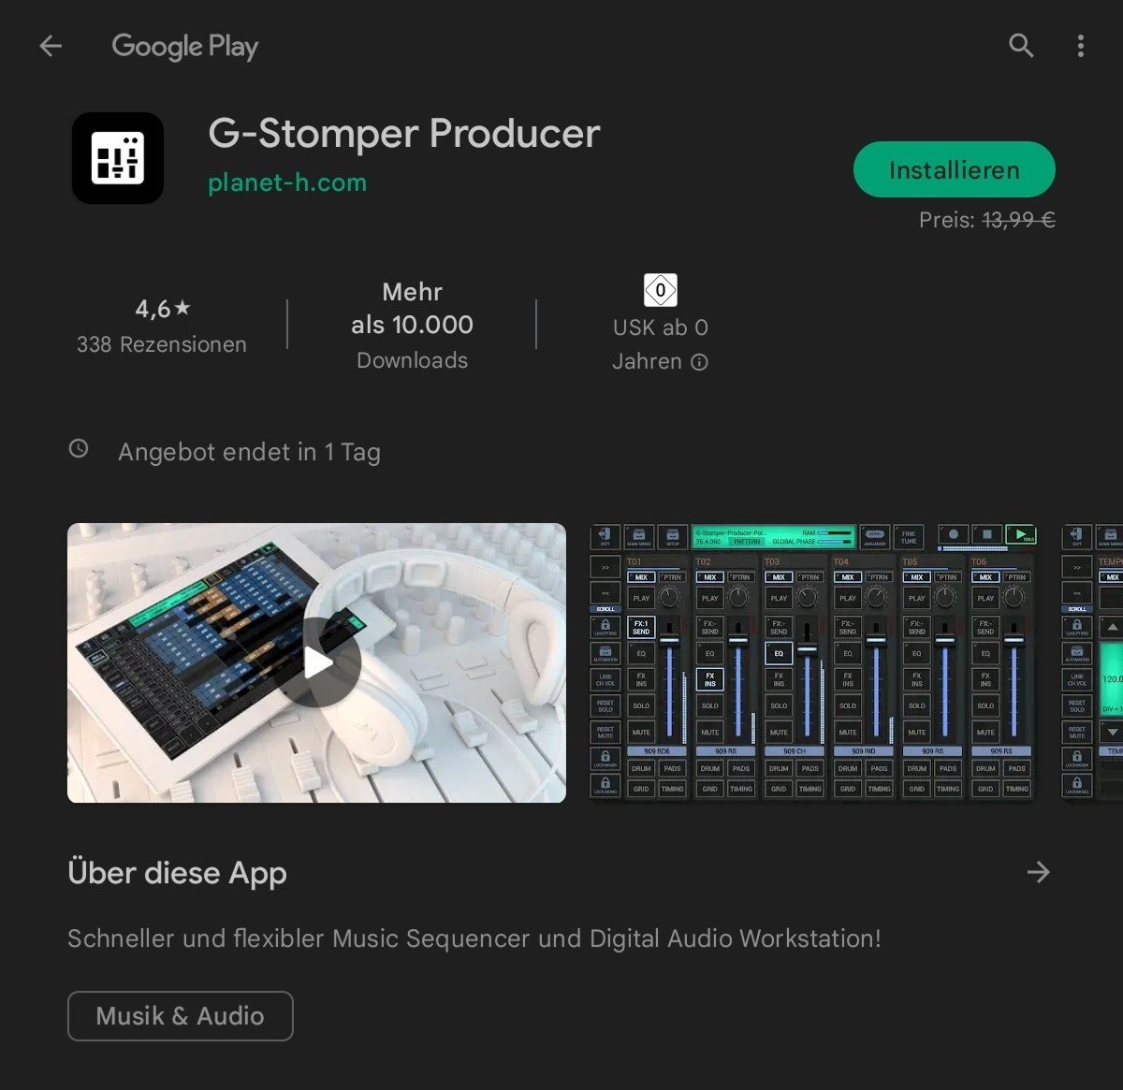This screenshot has height=1090, width=1123.
Task: Play the app preview video
Action: click(x=318, y=662)
